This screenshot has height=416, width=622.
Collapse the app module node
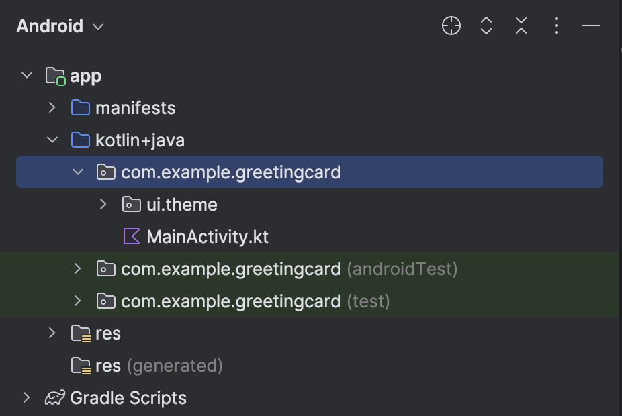coord(27,76)
